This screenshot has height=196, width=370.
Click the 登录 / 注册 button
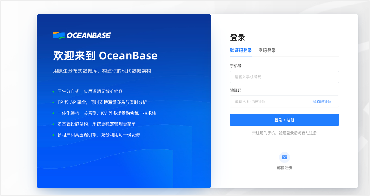[284, 120]
